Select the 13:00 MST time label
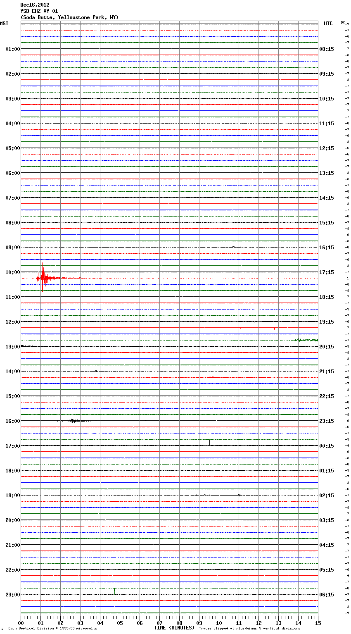The height and width of the screenshot is (634, 351). (x=13, y=347)
